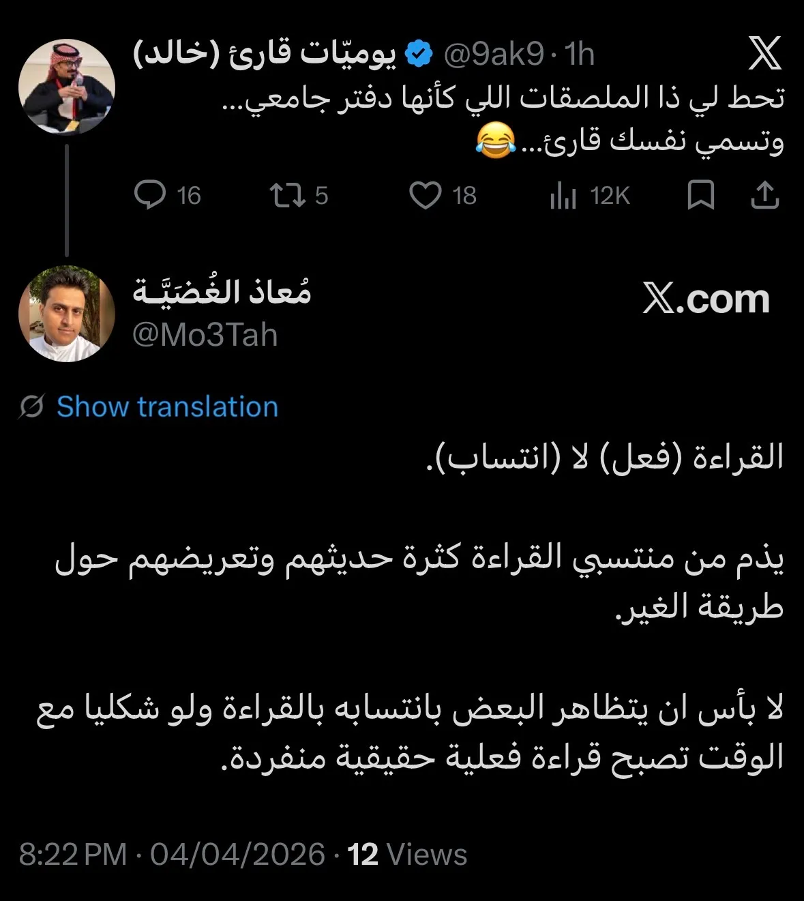
Task: Click the 12 Views count at bottom
Action: coord(407,855)
